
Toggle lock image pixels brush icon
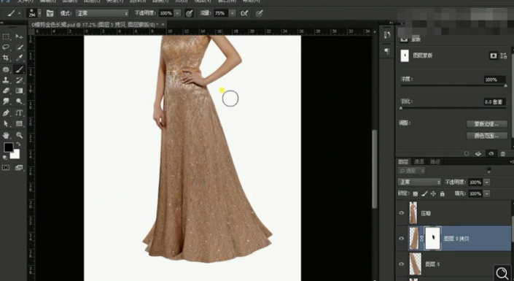424,193
